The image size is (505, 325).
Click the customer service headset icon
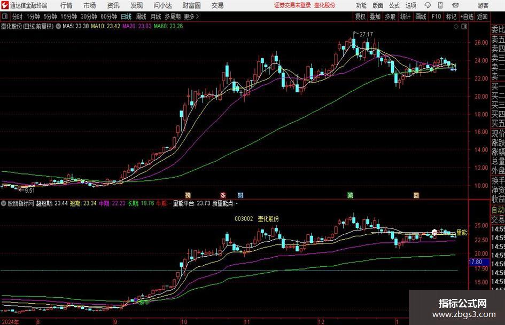click(428, 5)
